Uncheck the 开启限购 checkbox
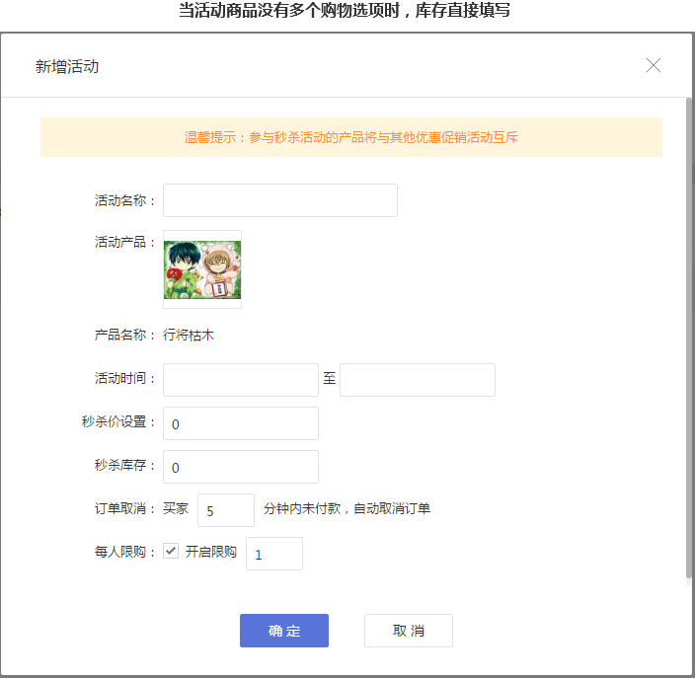Screen dimensions: 696x679 pyautogui.click(x=171, y=552)
